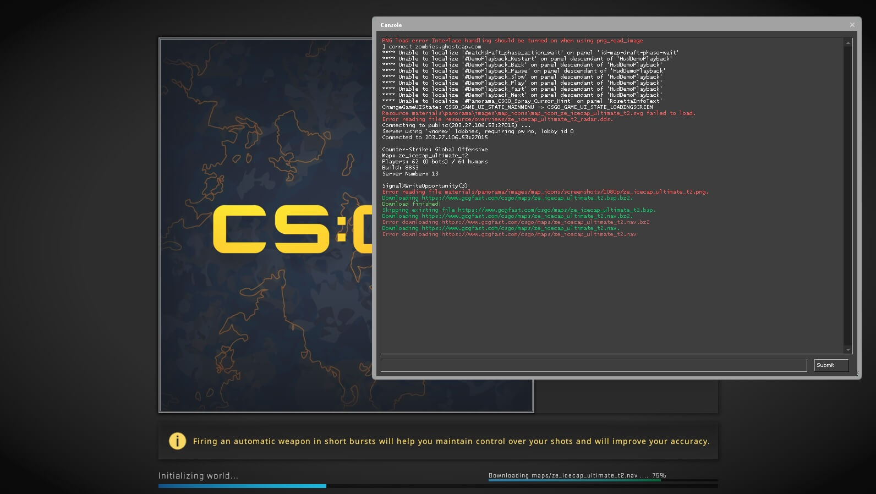Click the console scrollbar down arrow
Screen dimensions: 876x494
[848, 349]
